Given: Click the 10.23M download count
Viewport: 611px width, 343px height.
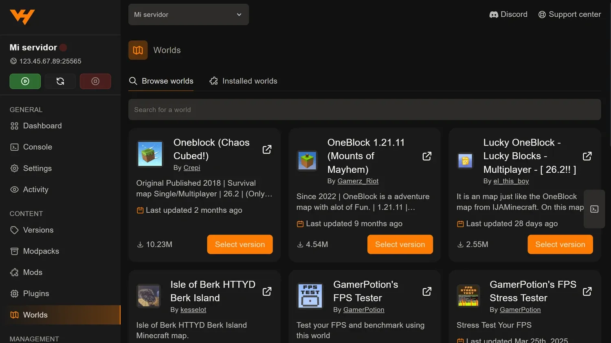Looking at the screenshot, I should click(x=155, y=244).
